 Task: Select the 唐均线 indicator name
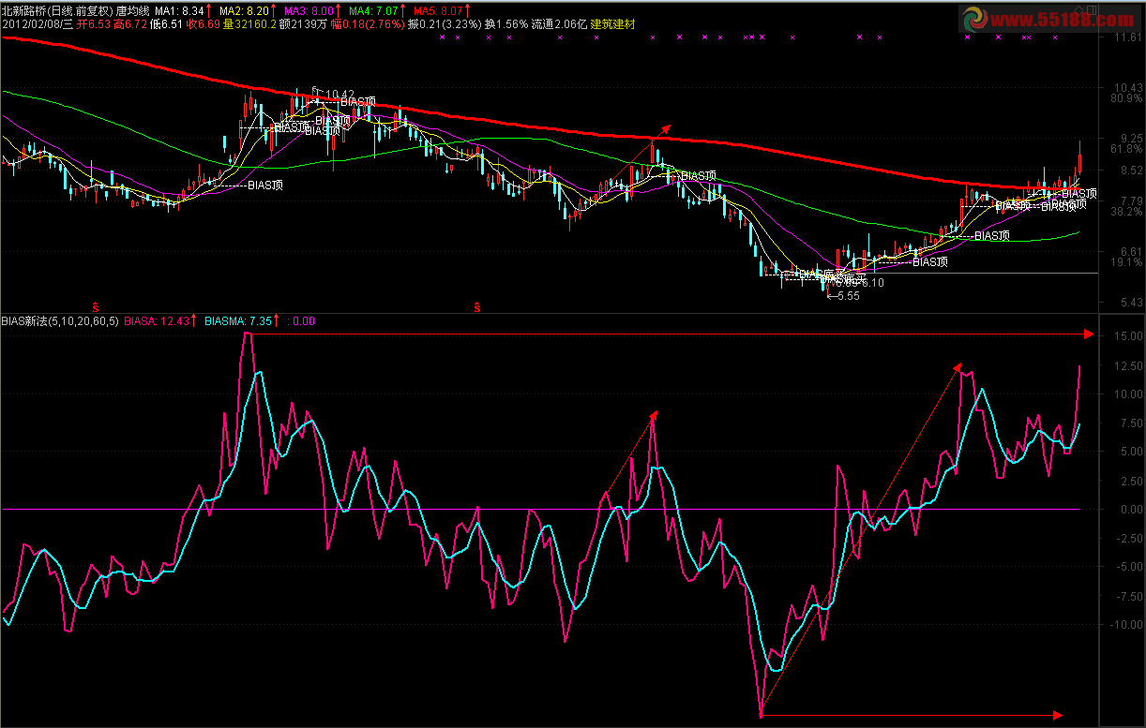coord(132,10)
